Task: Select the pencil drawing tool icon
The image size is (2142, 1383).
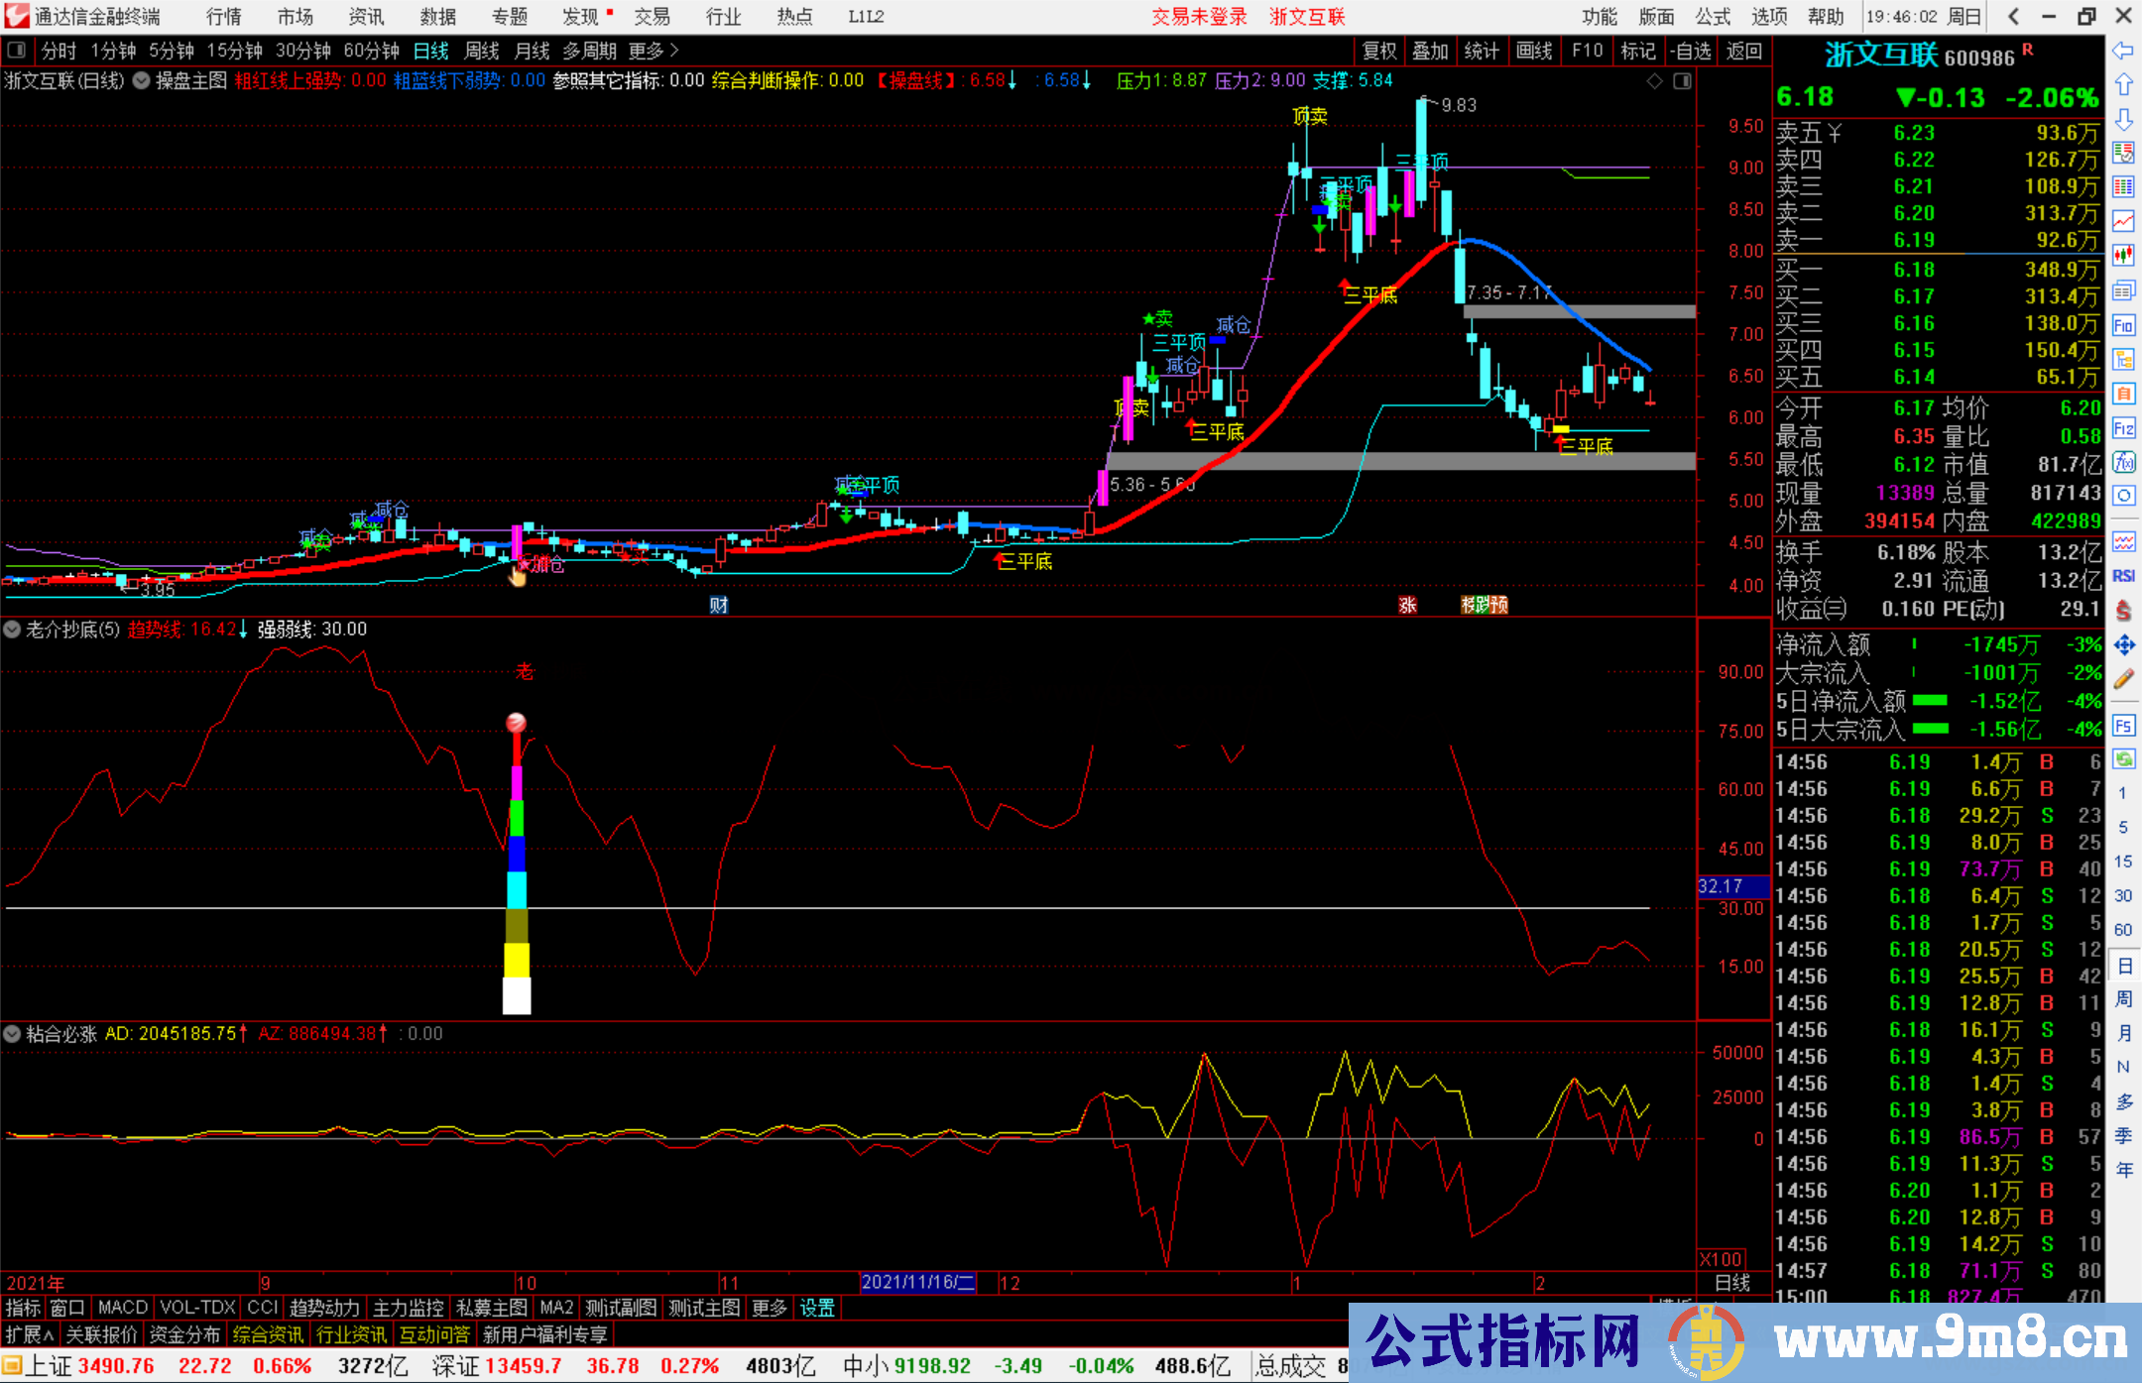Action: coord(2123,679)
